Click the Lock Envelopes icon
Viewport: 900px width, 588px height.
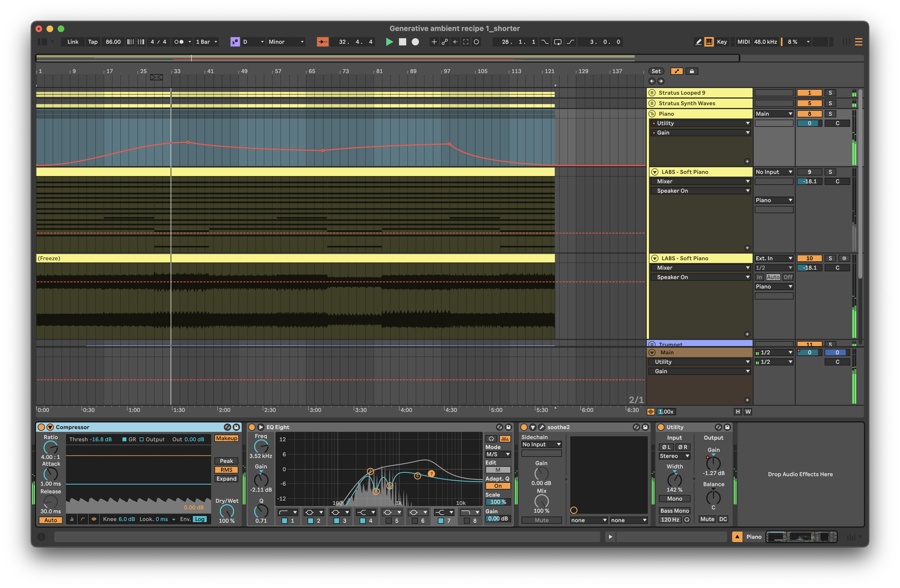coord(692,71)
